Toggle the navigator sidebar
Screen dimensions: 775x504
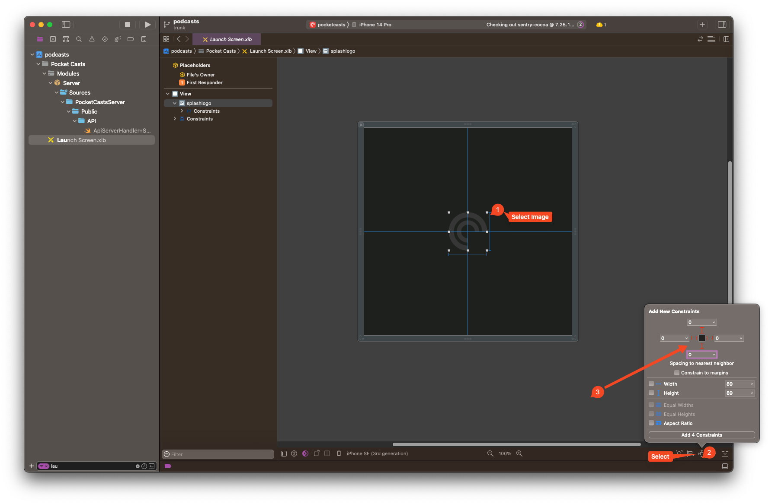click(x=66, y=25)
